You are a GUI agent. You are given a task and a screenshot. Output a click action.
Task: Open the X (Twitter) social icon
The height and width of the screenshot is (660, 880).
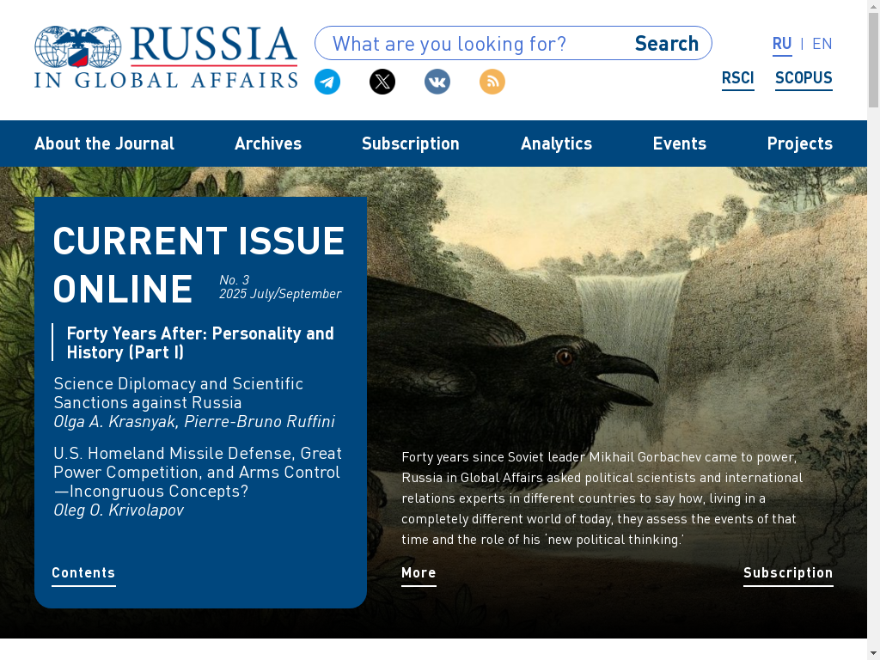[382, 82]
